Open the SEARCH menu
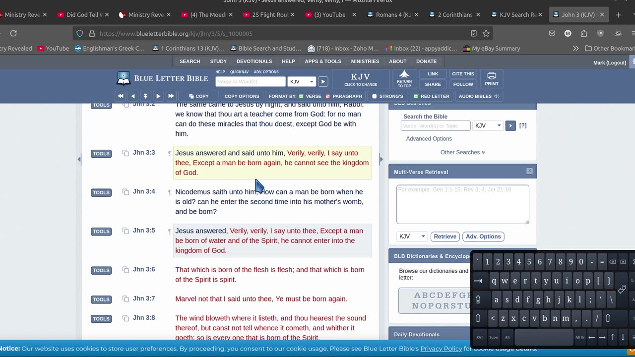635x357 pixels. 190,61
